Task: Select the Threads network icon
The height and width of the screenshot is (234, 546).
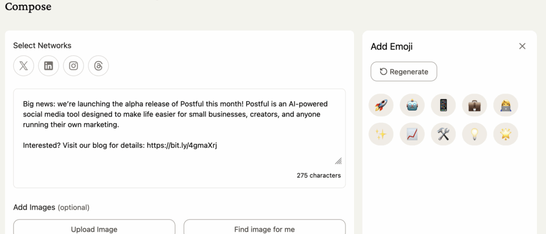Action: pyautogui.click(x=98, y=66)
